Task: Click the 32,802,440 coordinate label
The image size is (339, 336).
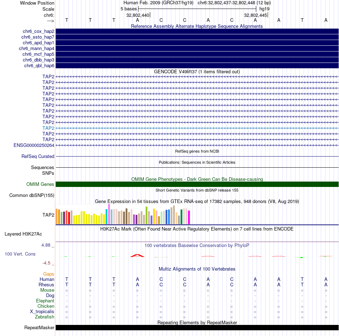Action: click(x=138, y=15)
